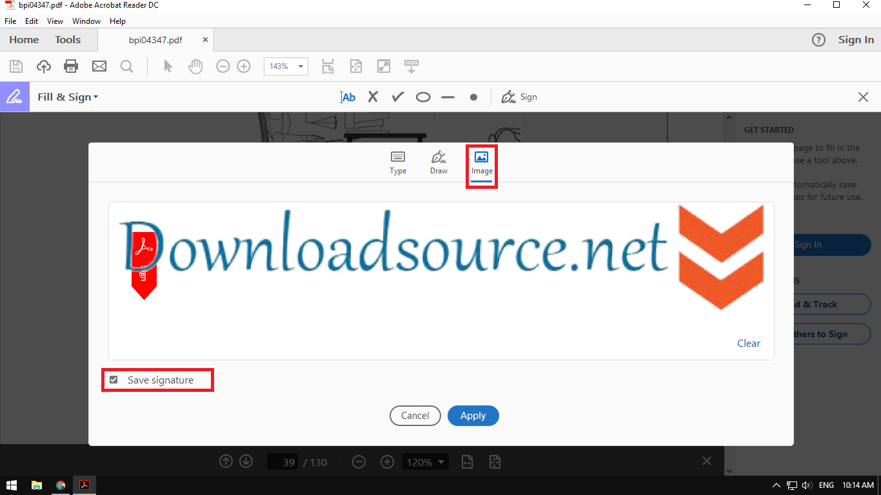Click the fit one full page icon
This screenshot has width=881, height=495.
click(356, 66)
